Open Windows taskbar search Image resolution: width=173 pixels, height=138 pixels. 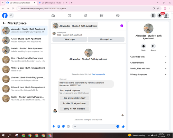coord(10,135)
